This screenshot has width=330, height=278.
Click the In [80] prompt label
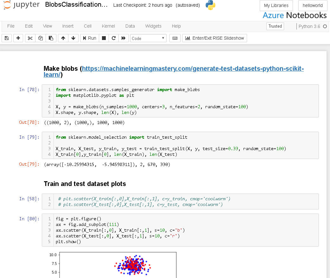click(29, 219)
